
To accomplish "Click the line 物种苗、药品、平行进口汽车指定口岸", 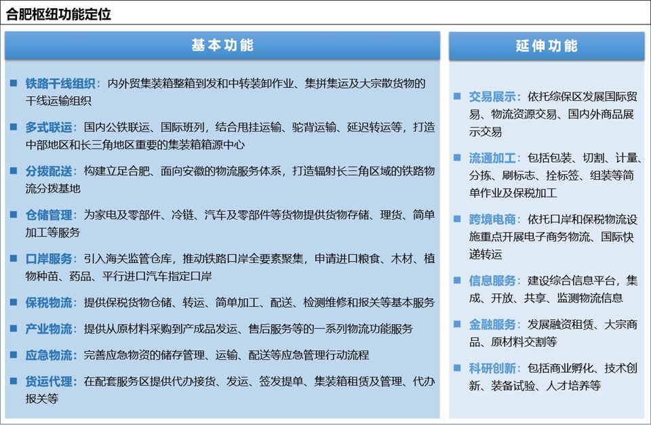I will (119, 277).
